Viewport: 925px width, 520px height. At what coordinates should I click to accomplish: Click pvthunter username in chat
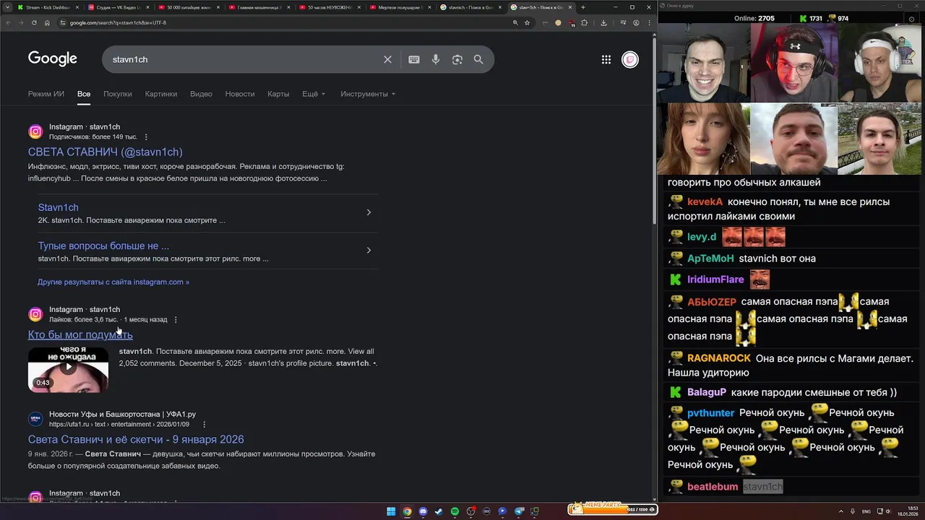click(711, 413)
